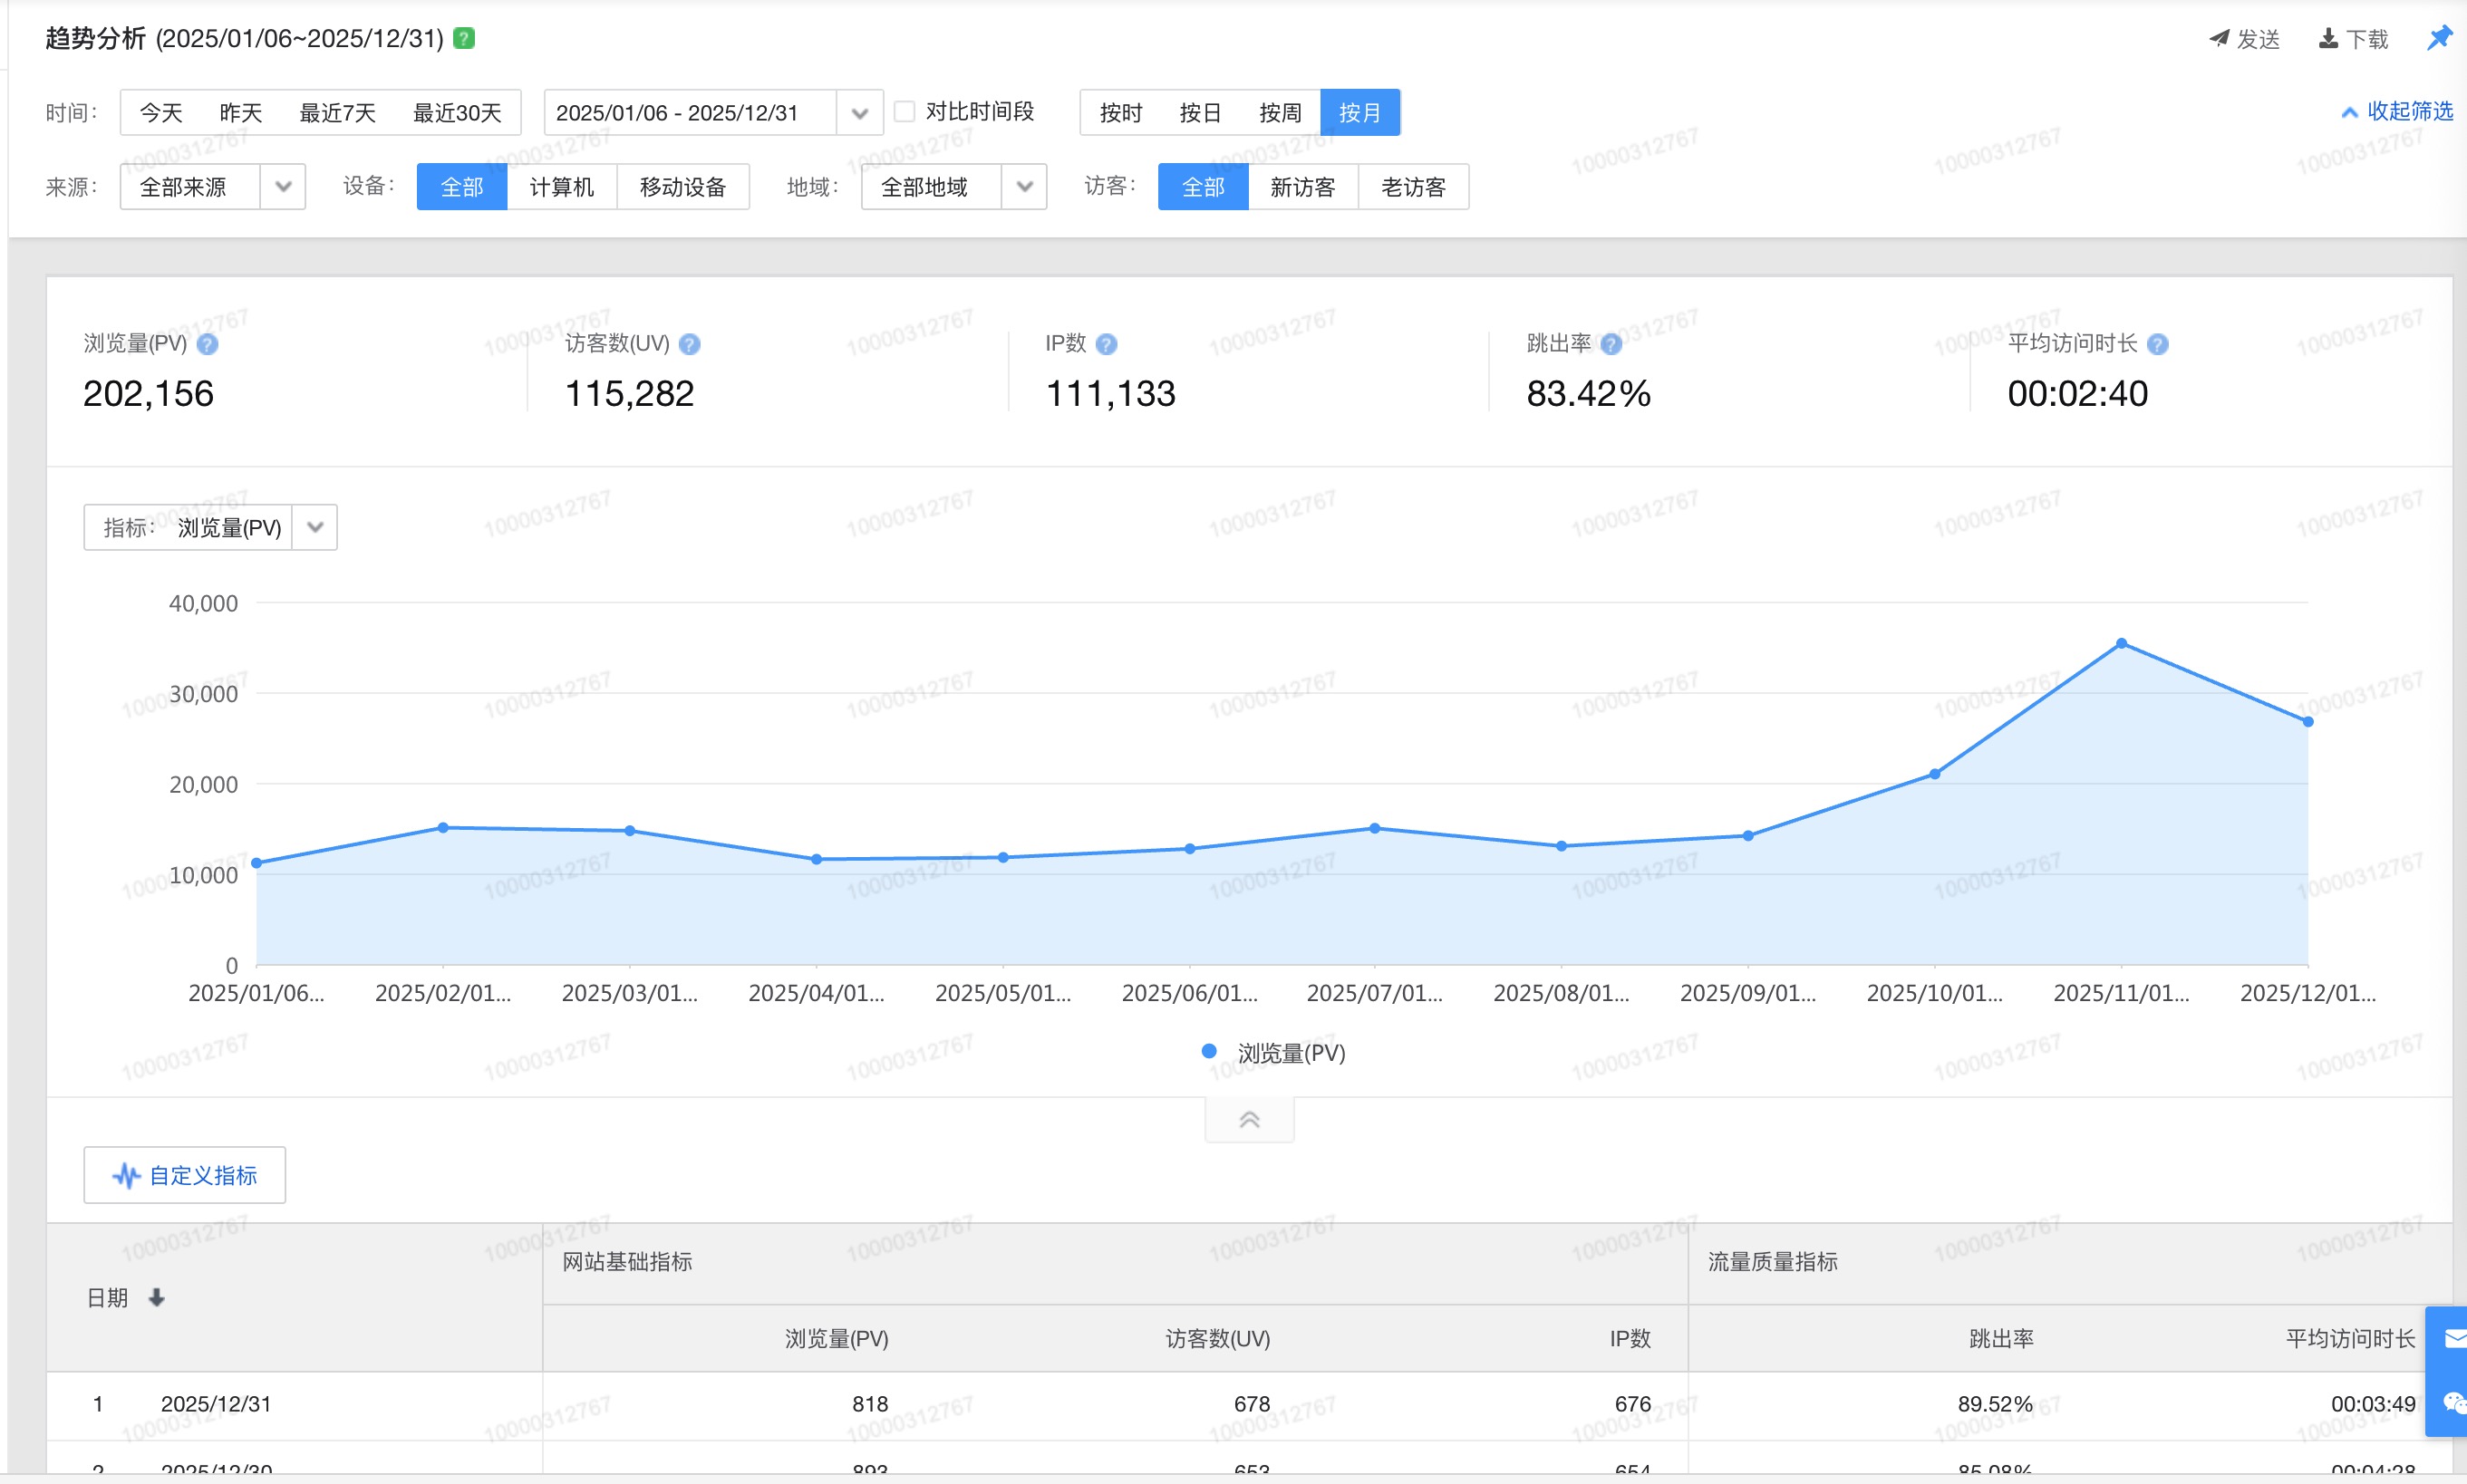Click the green help icon beside the title
The width and height of the screenshot is (2467, 1484).
click(x=463, y=38)
